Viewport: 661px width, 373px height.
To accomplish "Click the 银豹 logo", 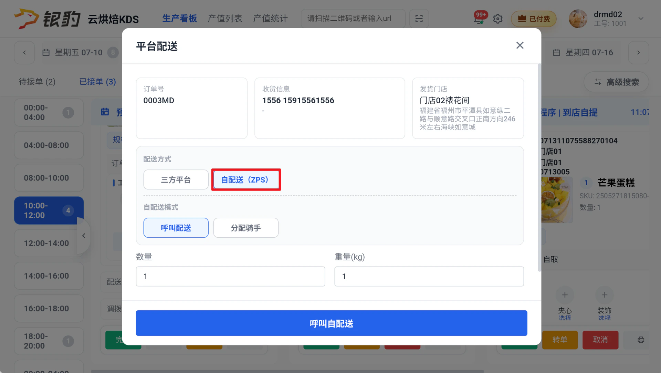I will pos(47,18).
